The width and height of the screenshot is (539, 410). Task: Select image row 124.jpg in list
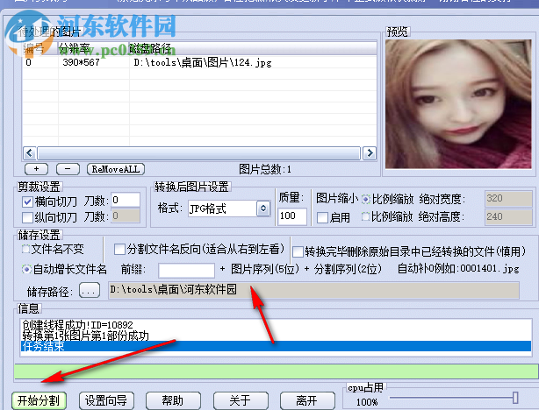(199, 62)
